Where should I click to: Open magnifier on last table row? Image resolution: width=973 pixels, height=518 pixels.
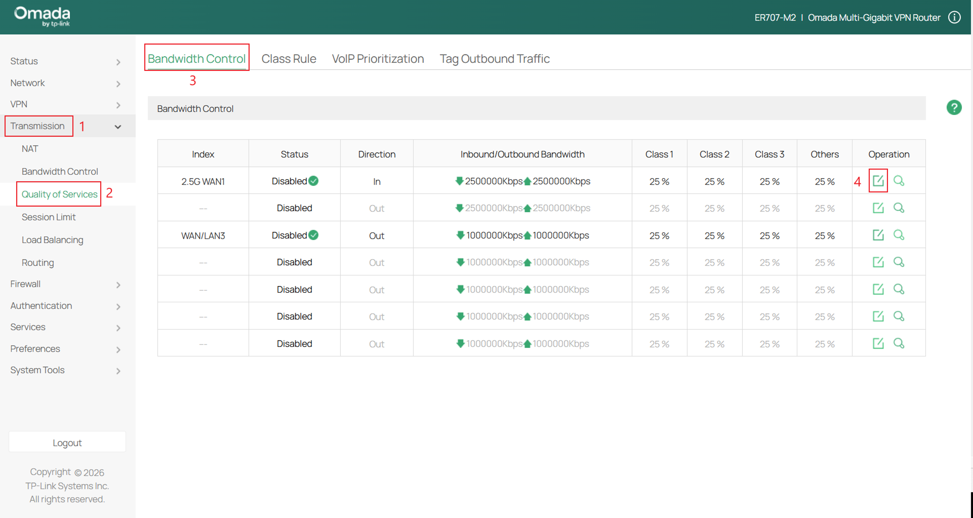pyautogui.click(x=898, y=343)
